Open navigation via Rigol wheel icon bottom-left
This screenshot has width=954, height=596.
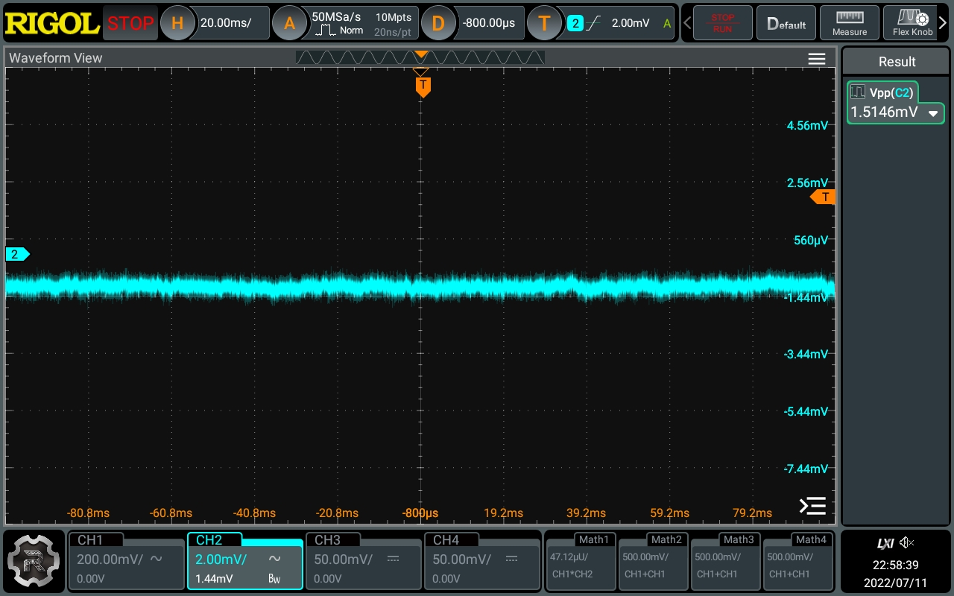[34, 560]
